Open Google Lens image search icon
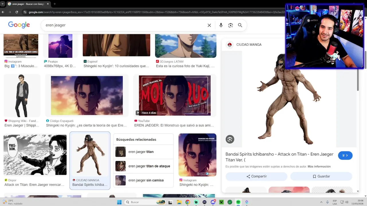Viewport: 367px width, 206px height. click(x=231, y=25)
